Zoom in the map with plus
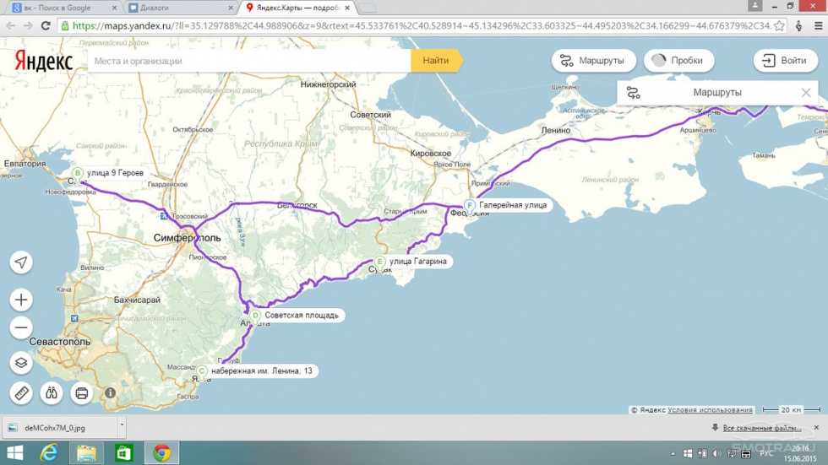Image resolution: width=828 pixels, height=465 pixels. [21, 300]
